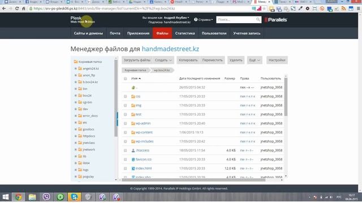Open Skype from the taskbar
362x203 pixels.
pyautogui.click(x=74, y=197)
